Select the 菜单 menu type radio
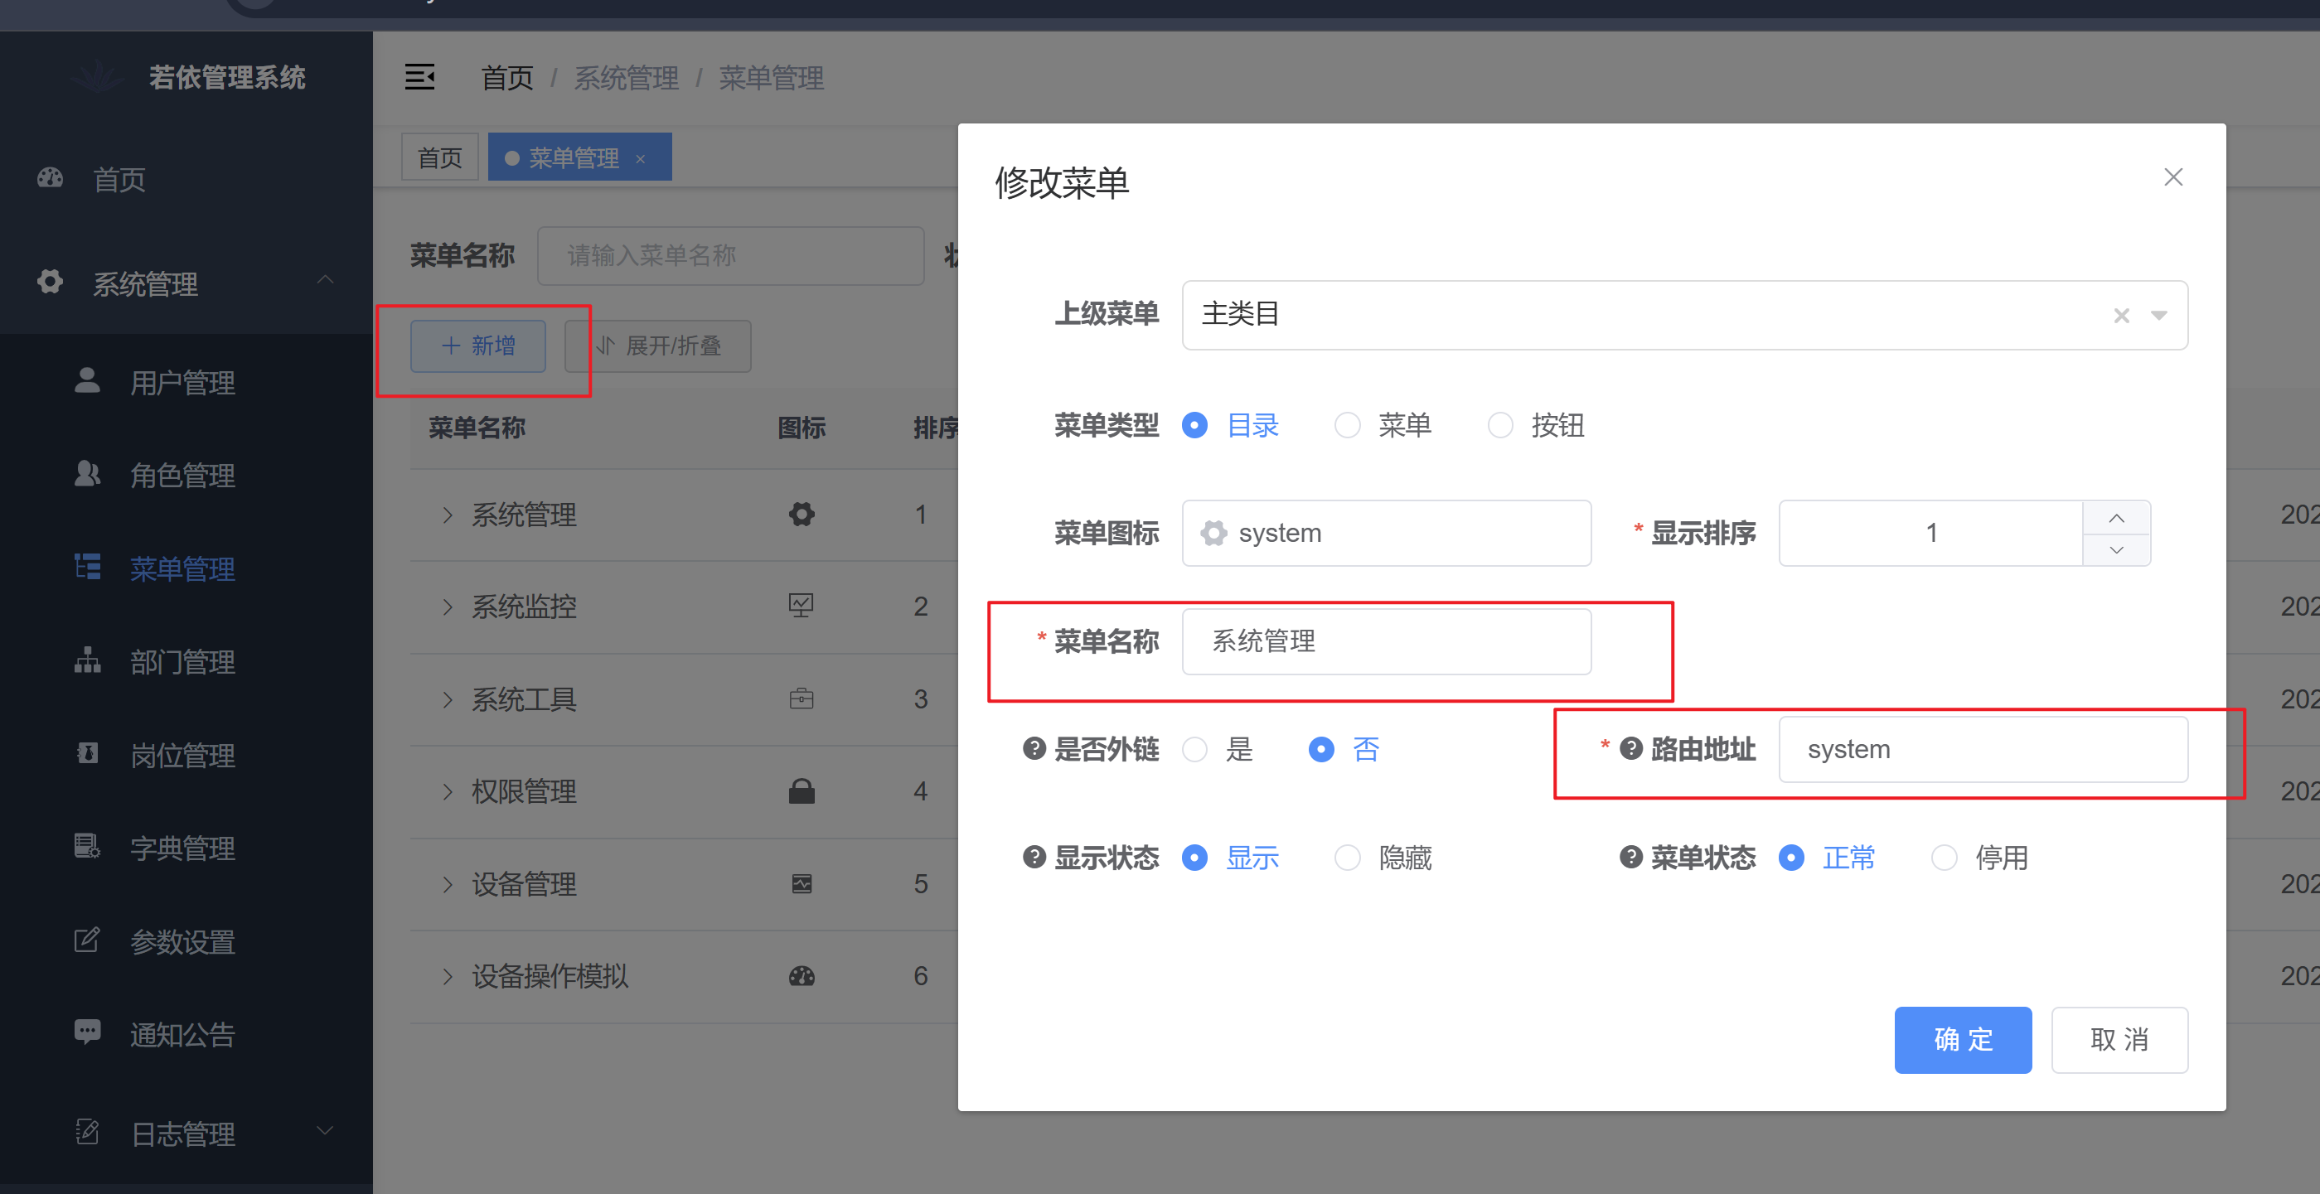This screenshot has height=1194, width=2320. (1348, 425)
